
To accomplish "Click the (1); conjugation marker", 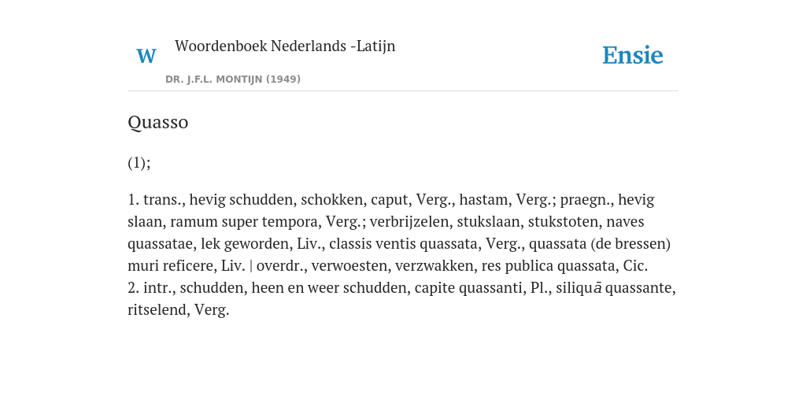I will point(139,163).
